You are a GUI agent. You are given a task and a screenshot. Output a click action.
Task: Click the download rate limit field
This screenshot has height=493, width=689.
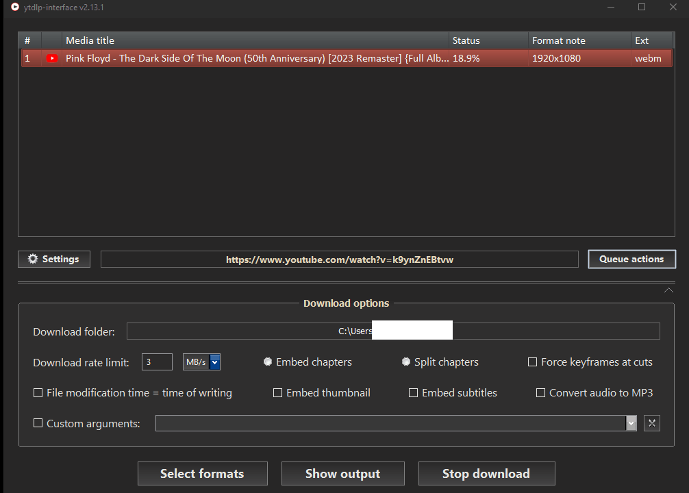coord(157,362)
